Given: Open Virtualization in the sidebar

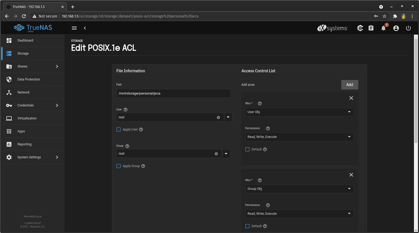Looking at the screenshot, I should pos(33,118).
